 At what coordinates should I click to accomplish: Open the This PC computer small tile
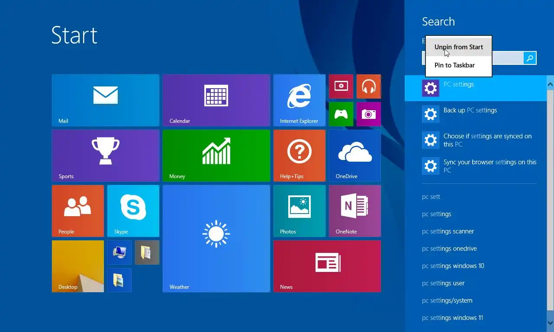(x=119, y=252)
